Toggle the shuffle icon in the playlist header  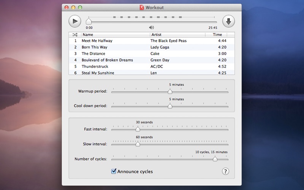click(x=75, y=35)
